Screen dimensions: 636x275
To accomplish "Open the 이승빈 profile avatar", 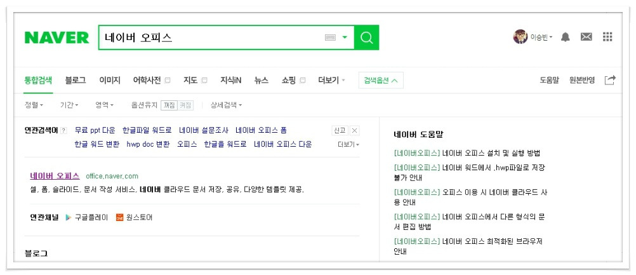I will point(520,37).
